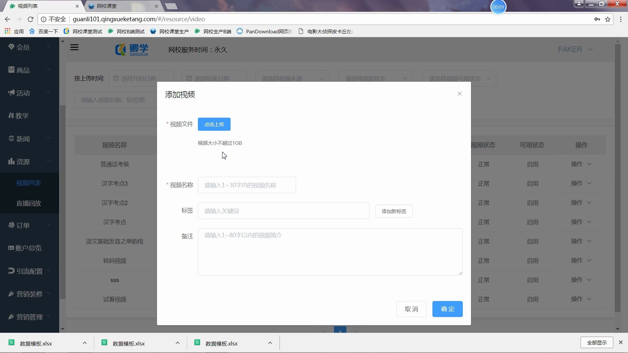Image resolution: width=628 pixels, height=353 pixels.
Task: Close the 添加视频 dialog with X
Action: [459, 94]
